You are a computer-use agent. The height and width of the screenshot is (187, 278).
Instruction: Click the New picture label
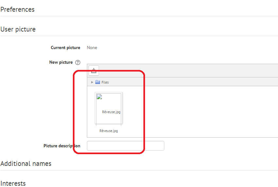61,62
